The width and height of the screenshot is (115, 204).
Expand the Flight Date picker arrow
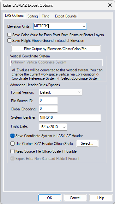64,127
